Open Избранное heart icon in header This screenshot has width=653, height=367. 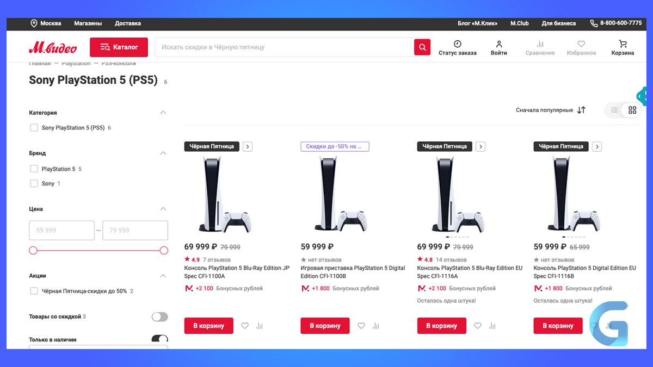[x=581, y=44]
